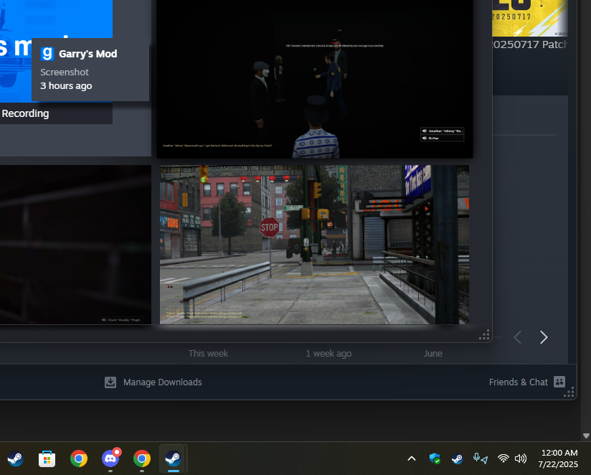
Task: Click the scrollbar down arrow
Action: 586,436
